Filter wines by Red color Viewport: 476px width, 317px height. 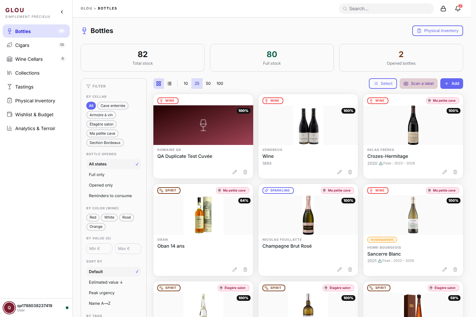93,217
